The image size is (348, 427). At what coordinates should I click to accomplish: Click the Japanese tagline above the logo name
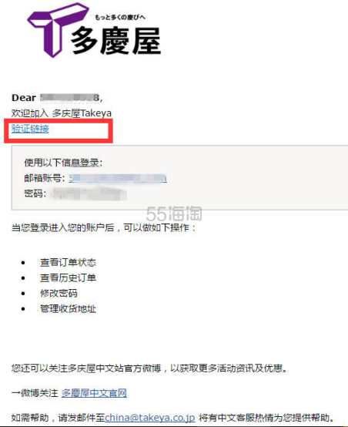tap(120, 18)
